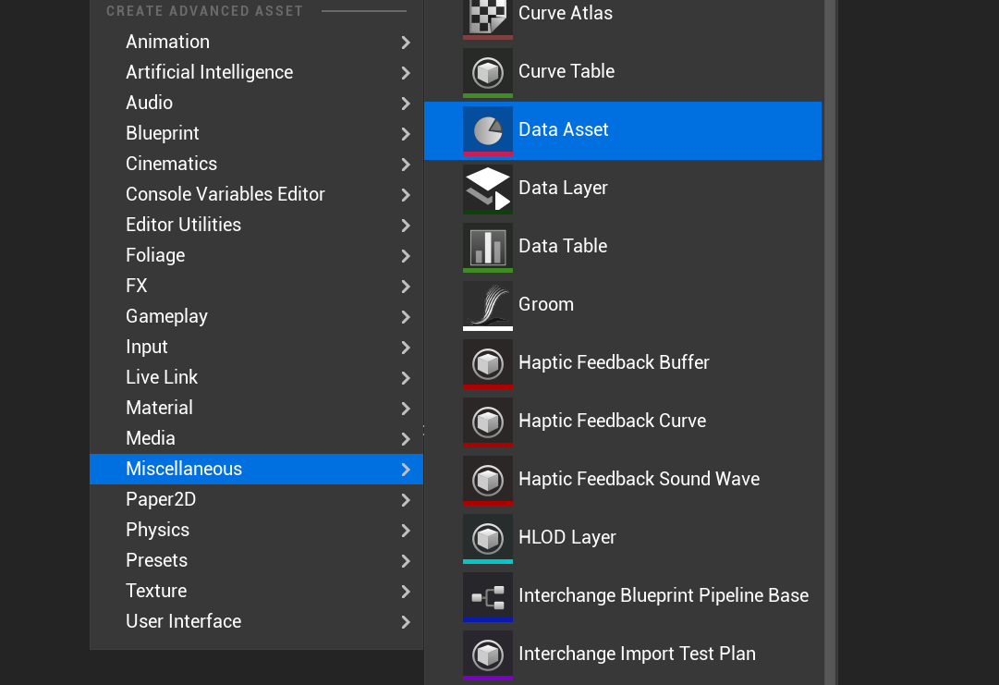Screen dimensions: 999x685
Task: Expand the Material submenu arrow
Action: coord(405,408)
